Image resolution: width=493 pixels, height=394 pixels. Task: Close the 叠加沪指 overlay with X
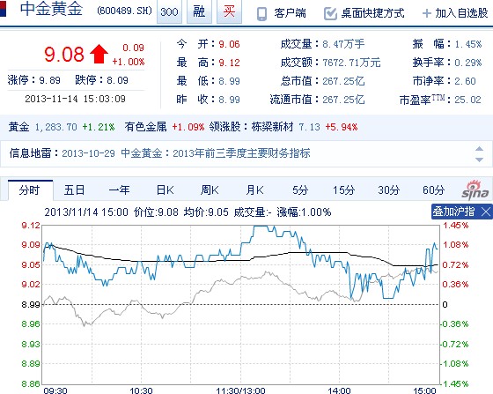[x=486, y=212]
